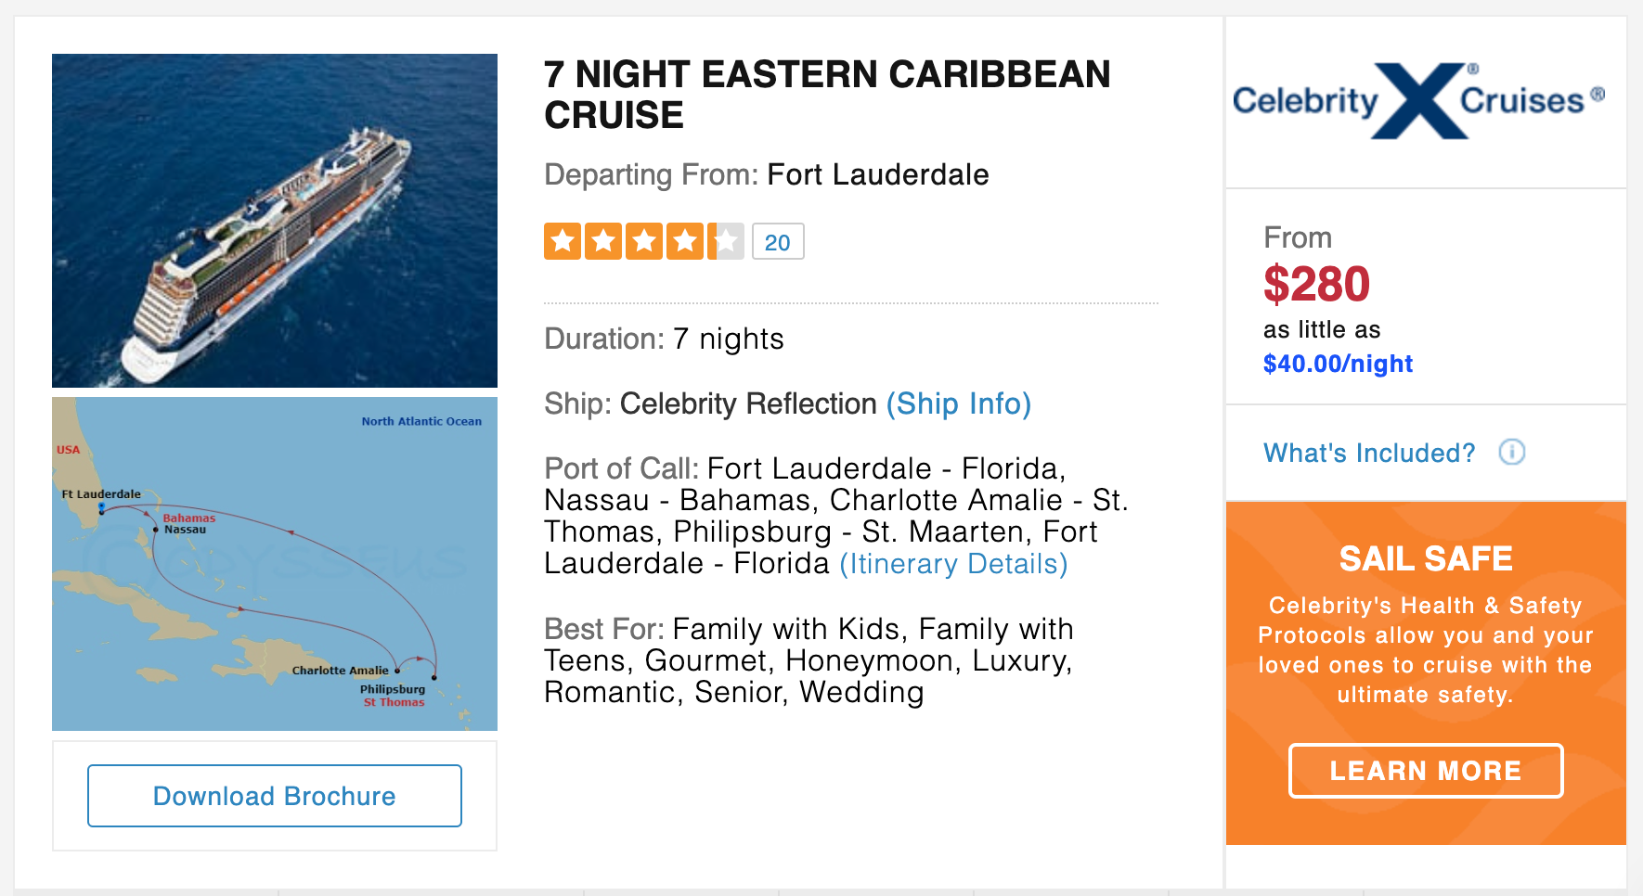1643x896 pixels.
Task: Click the info icon beside What's Included
Action: point(1512,453)
